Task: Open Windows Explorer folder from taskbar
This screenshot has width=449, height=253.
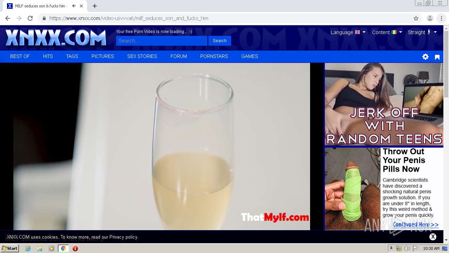Action: 40,248
